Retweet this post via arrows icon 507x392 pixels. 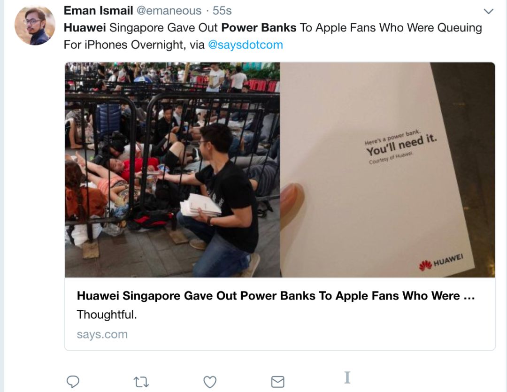[141, 382]
